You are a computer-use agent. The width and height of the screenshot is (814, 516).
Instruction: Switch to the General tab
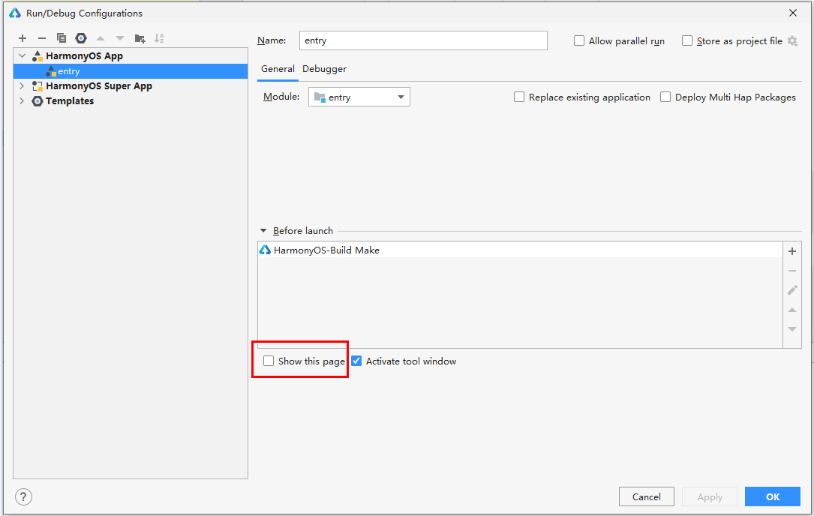(x=278, y=69)
